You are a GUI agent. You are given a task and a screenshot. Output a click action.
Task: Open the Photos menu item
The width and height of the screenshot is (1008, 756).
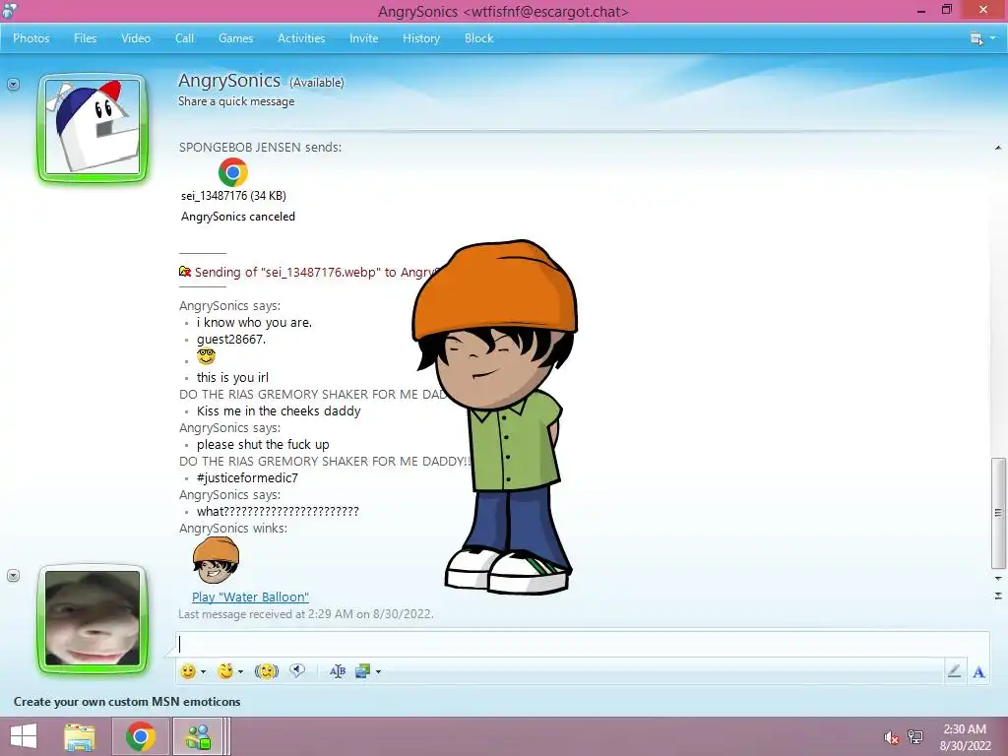[x=31, y=38]
